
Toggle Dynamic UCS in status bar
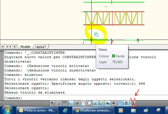pos(102,103)
